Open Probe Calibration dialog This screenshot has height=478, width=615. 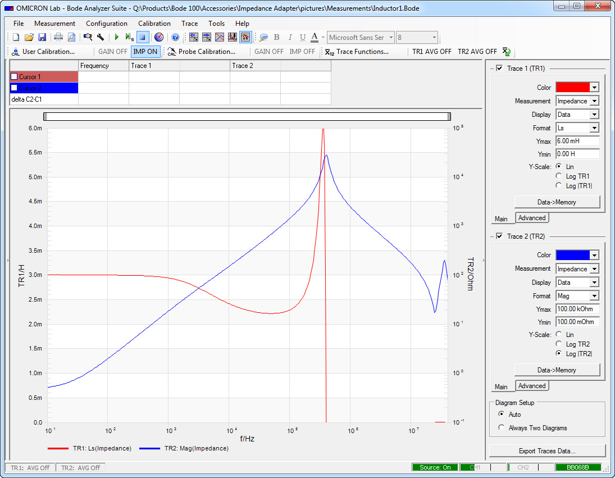tap(202, 51)
